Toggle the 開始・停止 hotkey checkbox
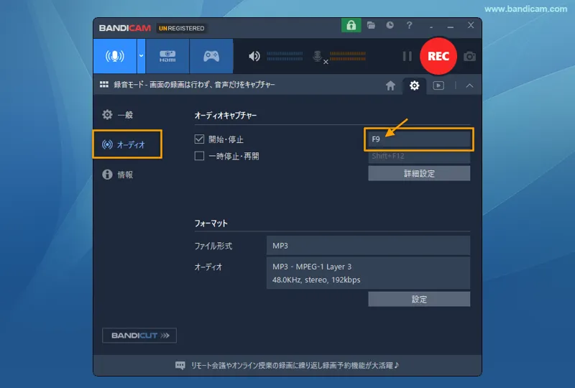The height and width of the screenshot is (388, 575). click(199, 139)
